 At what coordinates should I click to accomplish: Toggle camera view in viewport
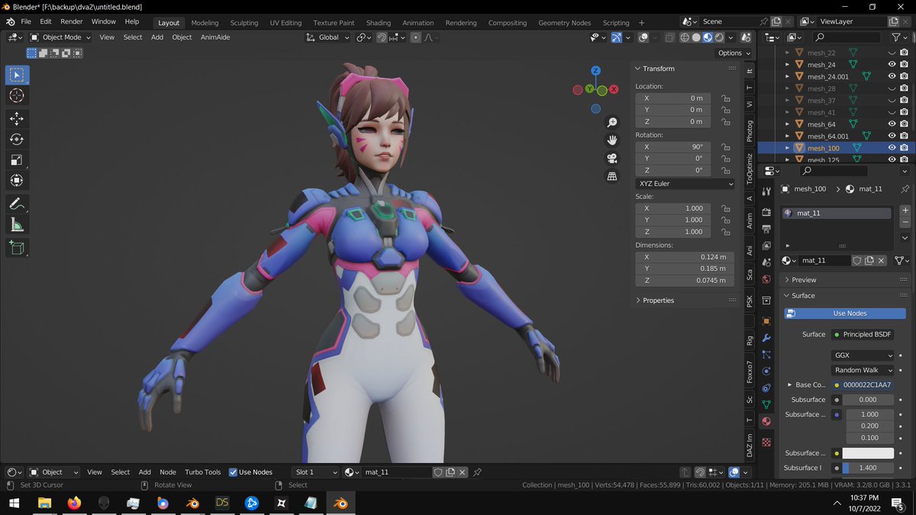click(x=611, y=159)
